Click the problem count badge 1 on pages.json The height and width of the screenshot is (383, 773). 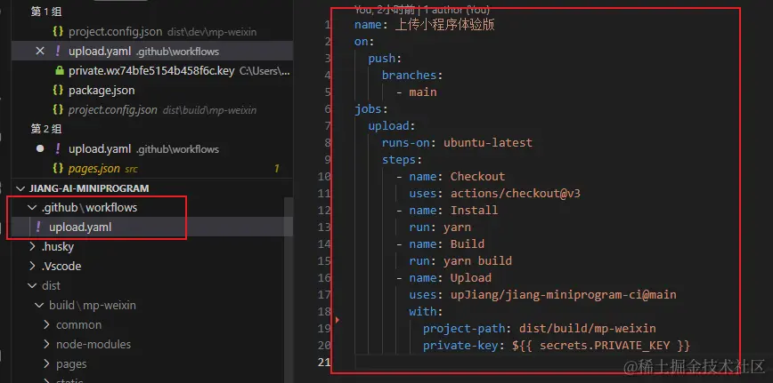click(277, 169)
